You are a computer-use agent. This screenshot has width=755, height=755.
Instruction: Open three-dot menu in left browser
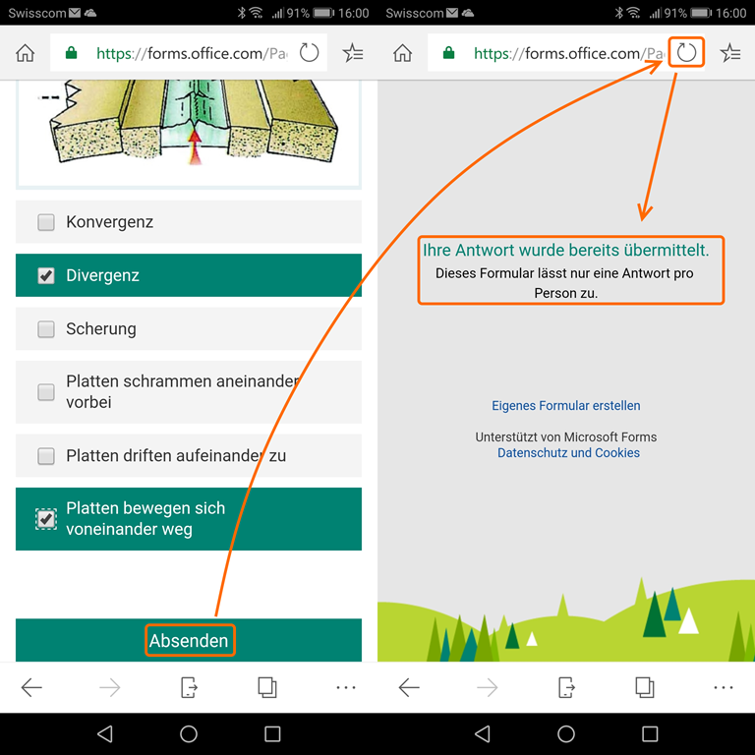click(346, 687)
